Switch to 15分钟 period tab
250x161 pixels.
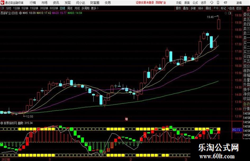[34, 8]
